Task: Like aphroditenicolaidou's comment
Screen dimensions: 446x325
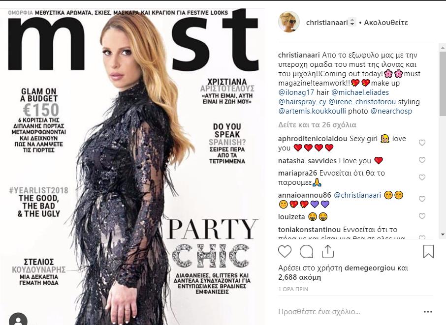Action: 422,143
